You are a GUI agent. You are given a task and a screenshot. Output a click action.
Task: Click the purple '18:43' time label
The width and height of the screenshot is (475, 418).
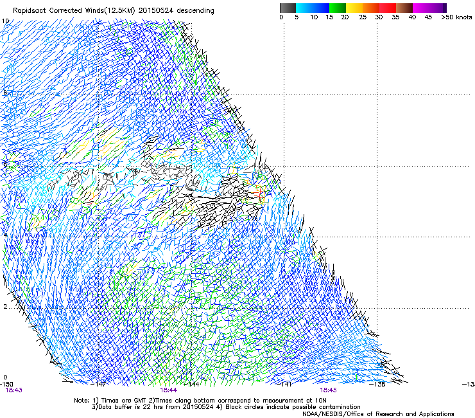13,390
